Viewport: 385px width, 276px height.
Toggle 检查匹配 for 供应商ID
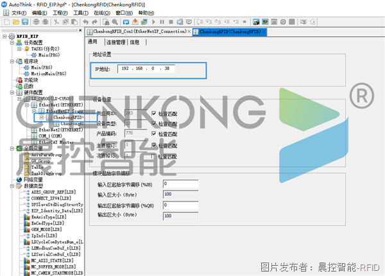[x=154, y=114]
